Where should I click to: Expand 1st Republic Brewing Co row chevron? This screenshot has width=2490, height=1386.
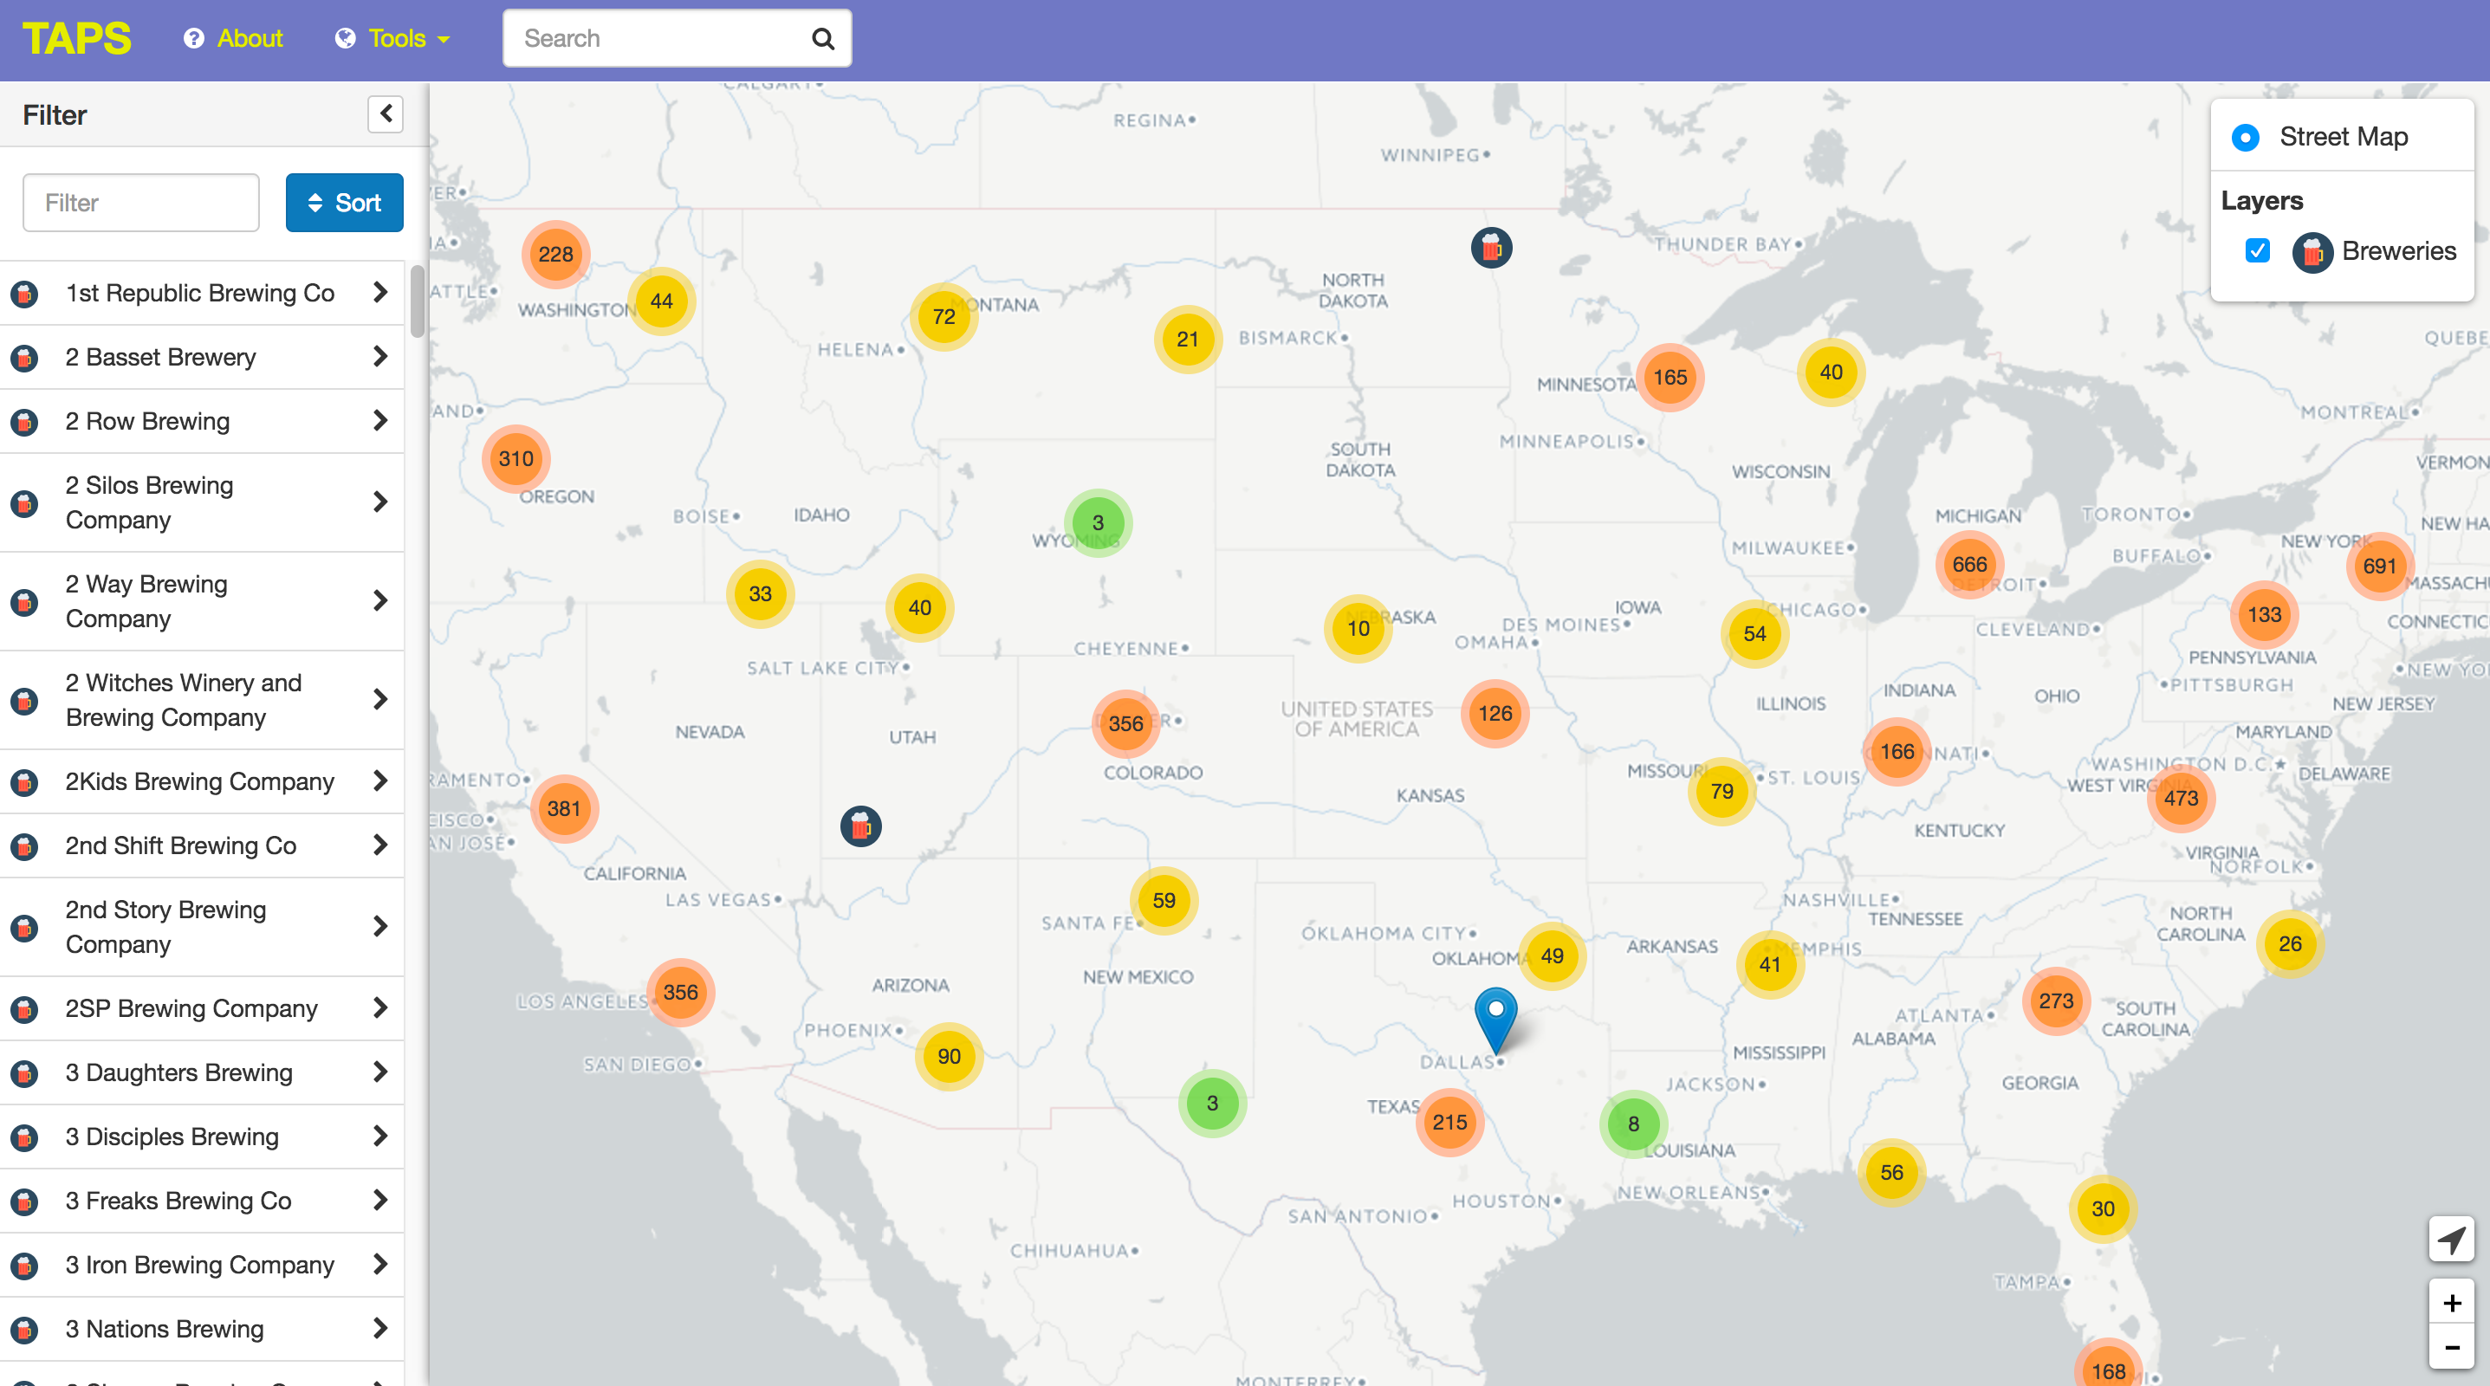tap(379, 292)
